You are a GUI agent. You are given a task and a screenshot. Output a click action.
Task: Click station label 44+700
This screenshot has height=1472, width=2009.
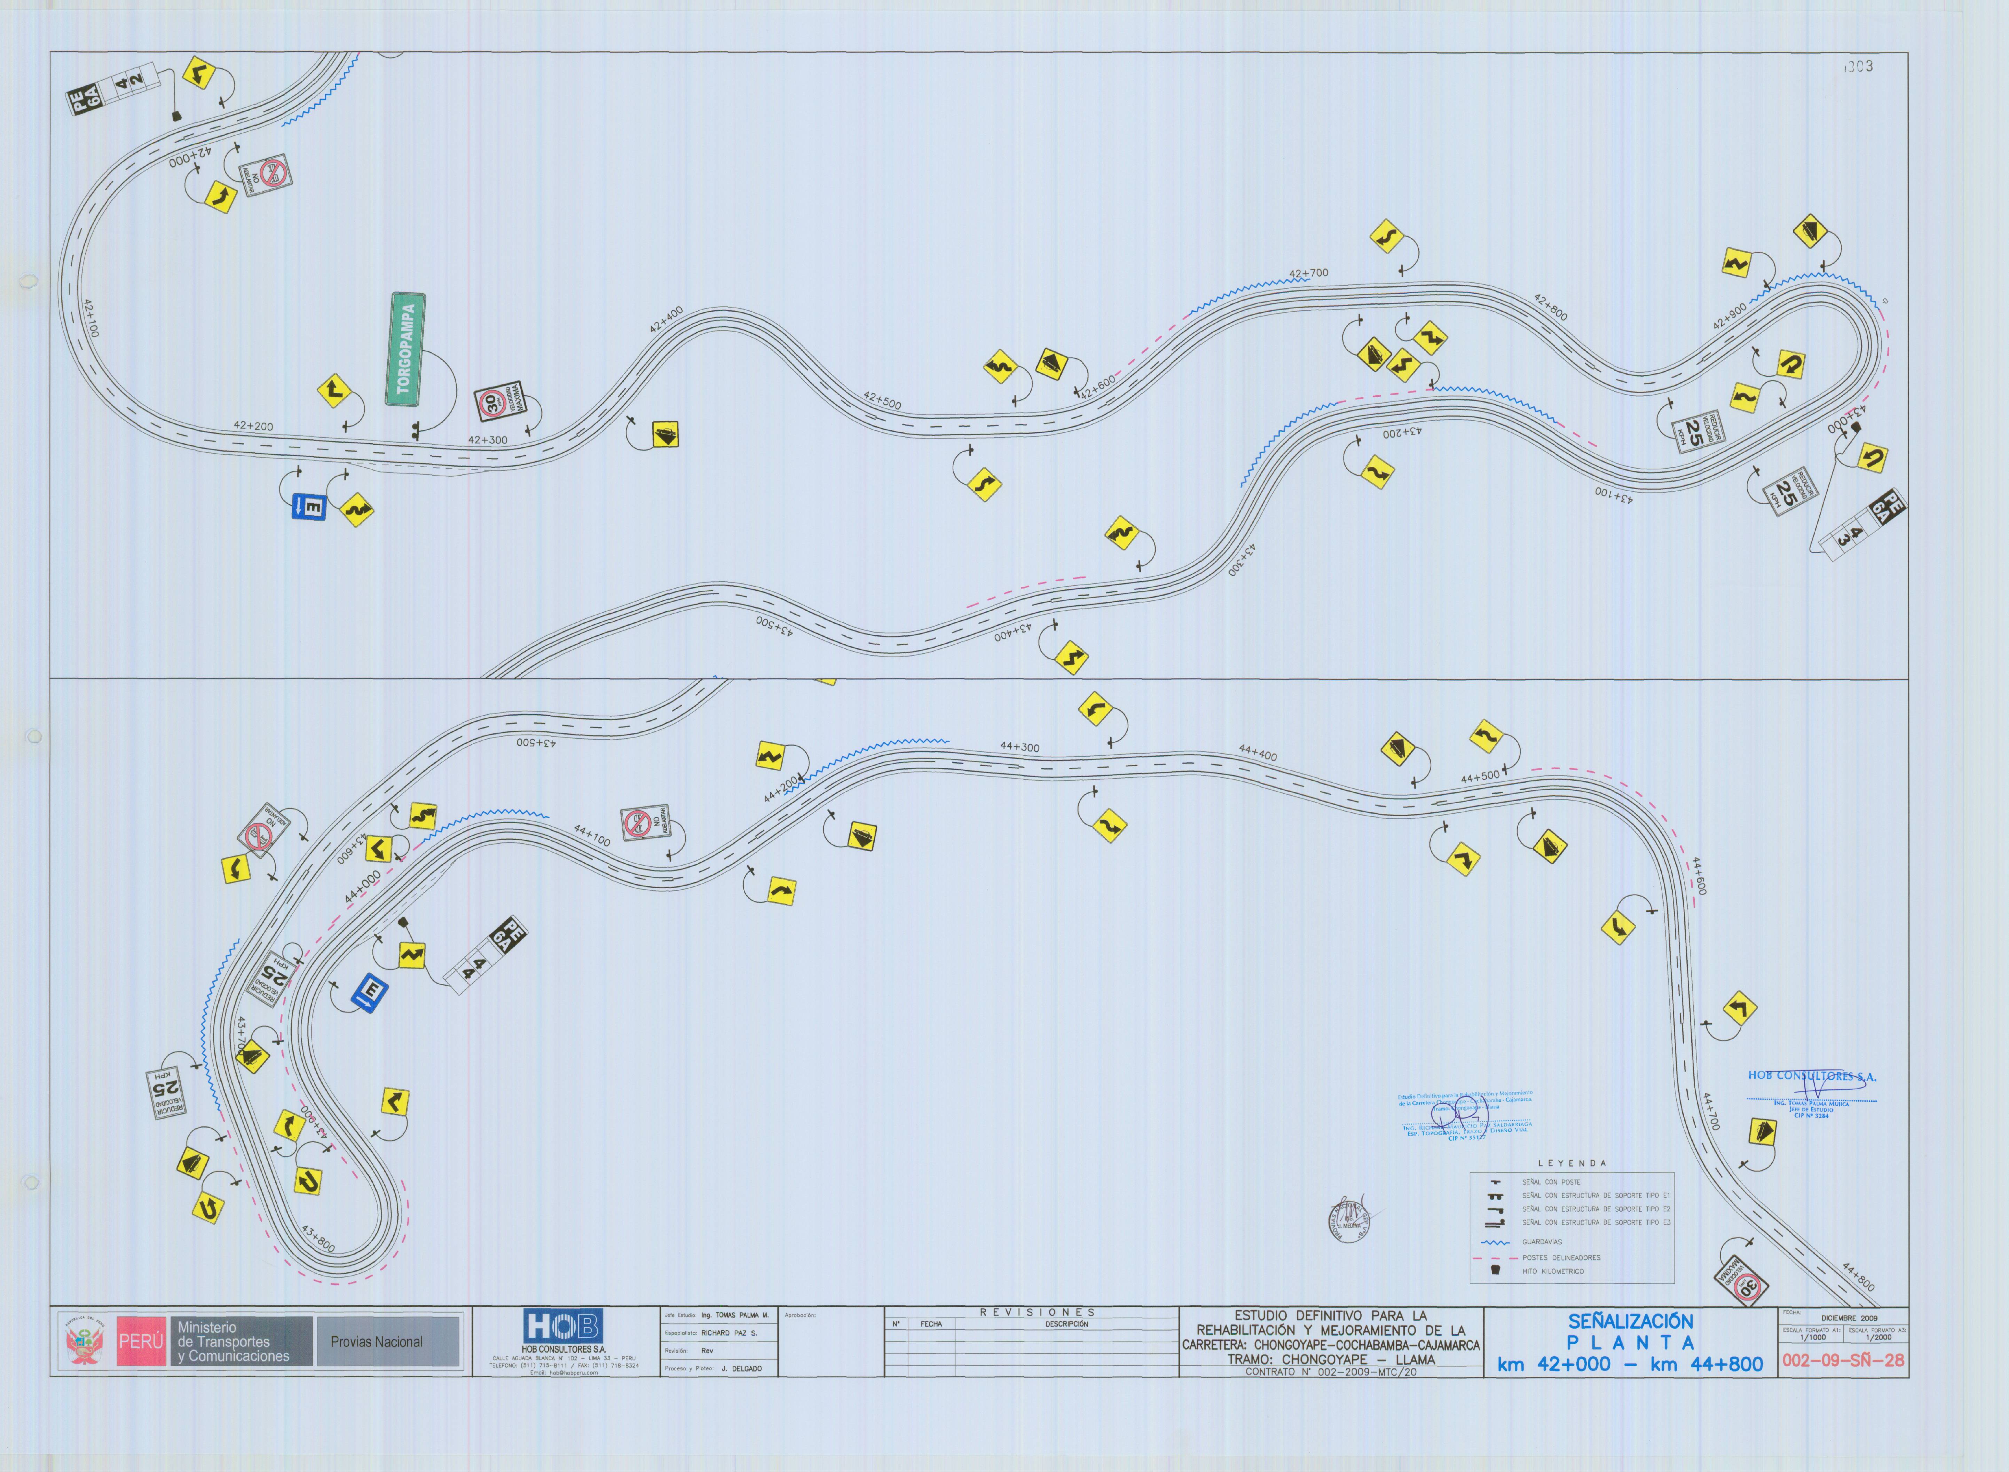tap(1711, 1112)
